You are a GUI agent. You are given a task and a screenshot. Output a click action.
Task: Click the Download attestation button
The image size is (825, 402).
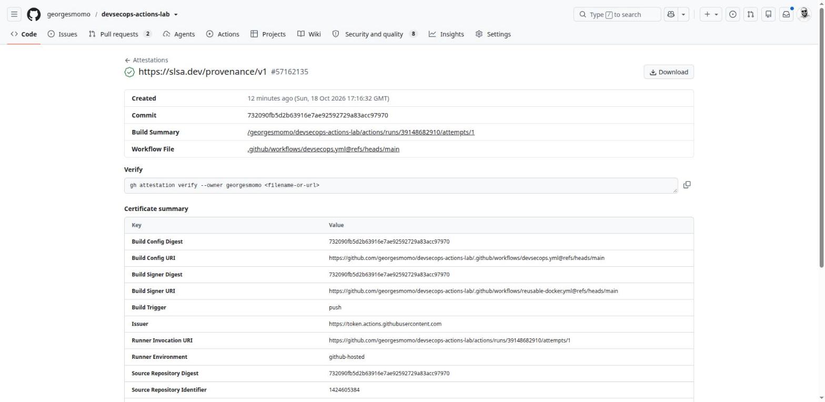669,72
